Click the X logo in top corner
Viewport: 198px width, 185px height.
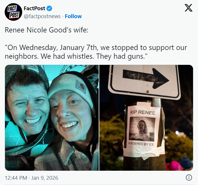tap(189, 8)
